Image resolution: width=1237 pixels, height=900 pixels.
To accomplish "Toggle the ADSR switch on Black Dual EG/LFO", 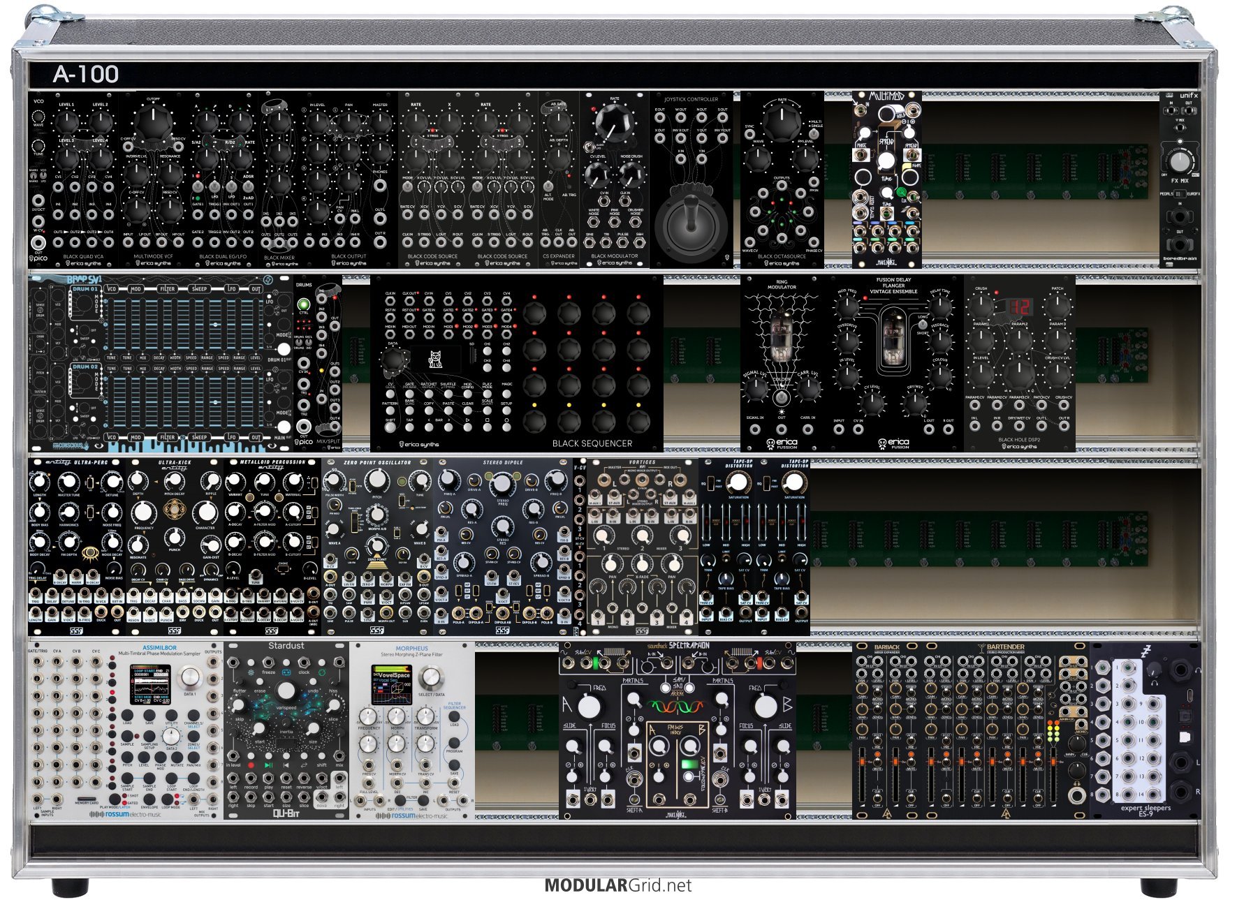I will click(248, 186).
